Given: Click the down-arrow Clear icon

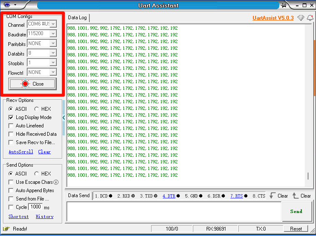Looking at the screenshot, I should click(273, 195).
